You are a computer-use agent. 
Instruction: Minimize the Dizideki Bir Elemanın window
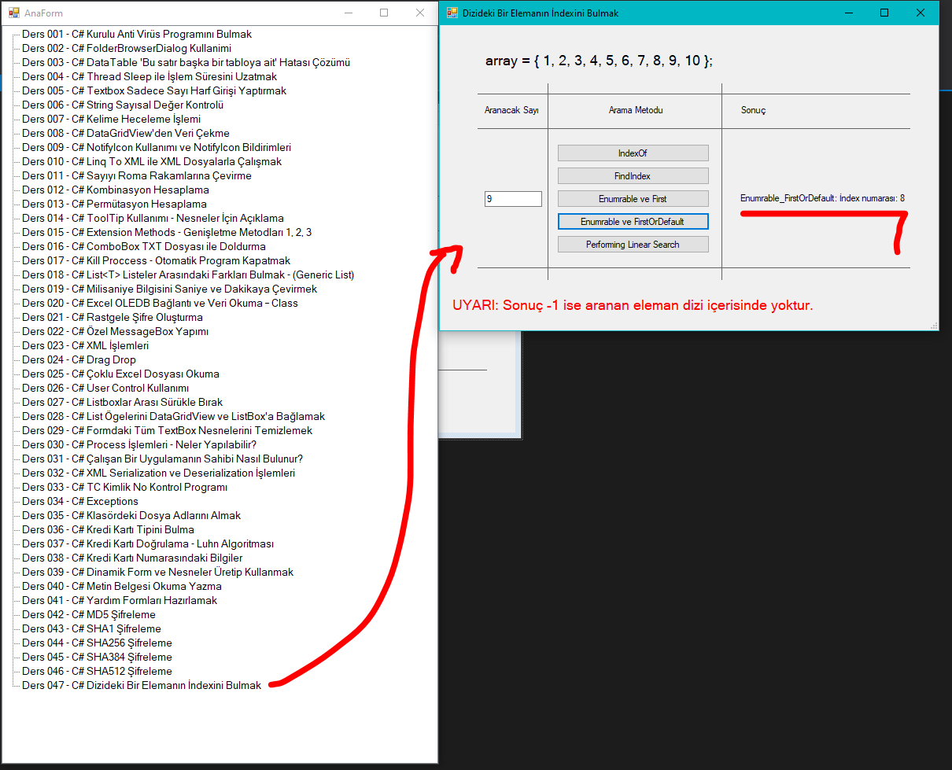pos(848,13)
